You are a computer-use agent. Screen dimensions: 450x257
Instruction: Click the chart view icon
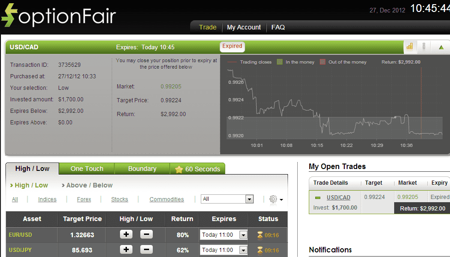pos(409,47)
